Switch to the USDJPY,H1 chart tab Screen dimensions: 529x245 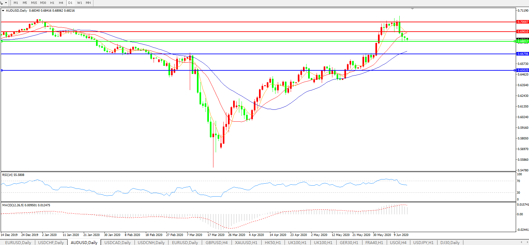click(x=423, y=242)
